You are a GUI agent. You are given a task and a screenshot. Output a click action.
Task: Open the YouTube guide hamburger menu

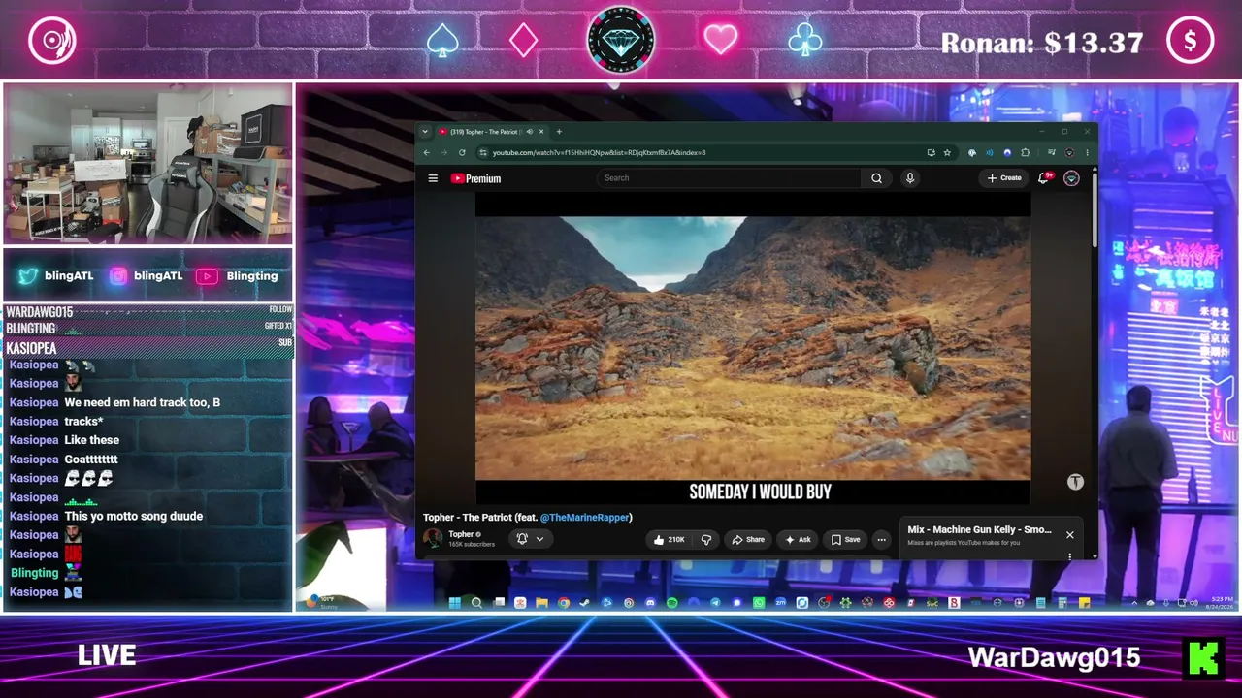point(433,178)
